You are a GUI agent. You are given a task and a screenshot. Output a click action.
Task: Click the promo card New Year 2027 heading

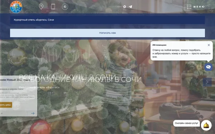tap(15, 80)
